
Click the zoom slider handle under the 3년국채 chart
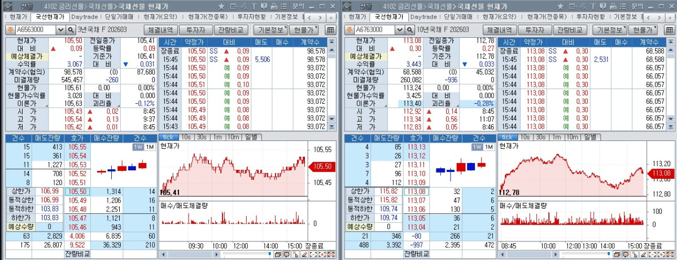[270, 254]
